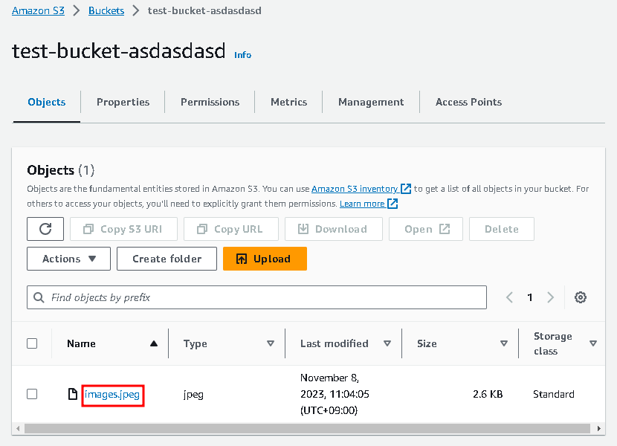Screen dimensions: 617x446
Task: Click the scrollbar left arrow
Action: tap(18, 428)
